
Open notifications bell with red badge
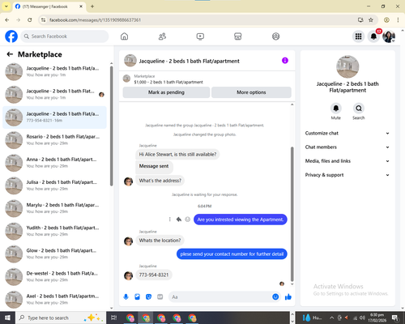pyautogui.click(x=373, y=36)
